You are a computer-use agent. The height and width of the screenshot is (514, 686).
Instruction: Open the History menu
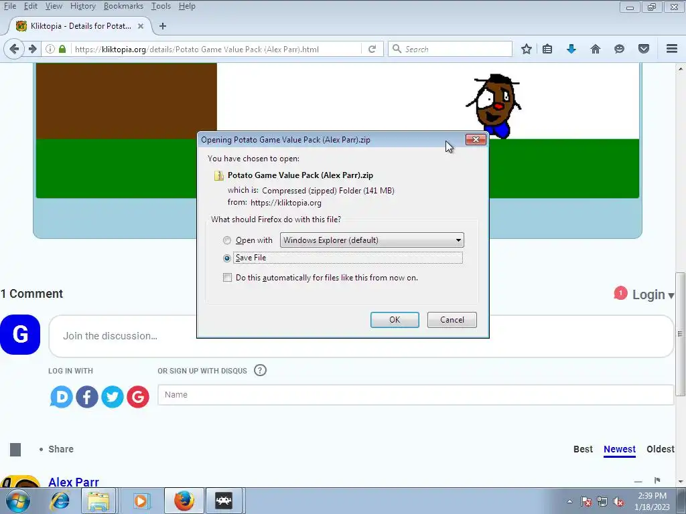click(x=82, y=6)
